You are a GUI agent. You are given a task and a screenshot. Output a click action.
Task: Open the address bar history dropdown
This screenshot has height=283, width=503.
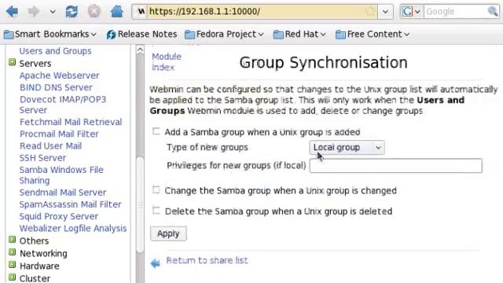point(385,12)
